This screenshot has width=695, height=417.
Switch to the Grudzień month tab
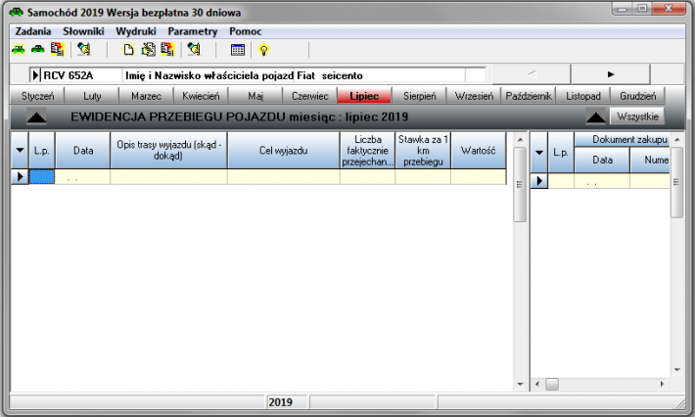[x=637, y=96]
